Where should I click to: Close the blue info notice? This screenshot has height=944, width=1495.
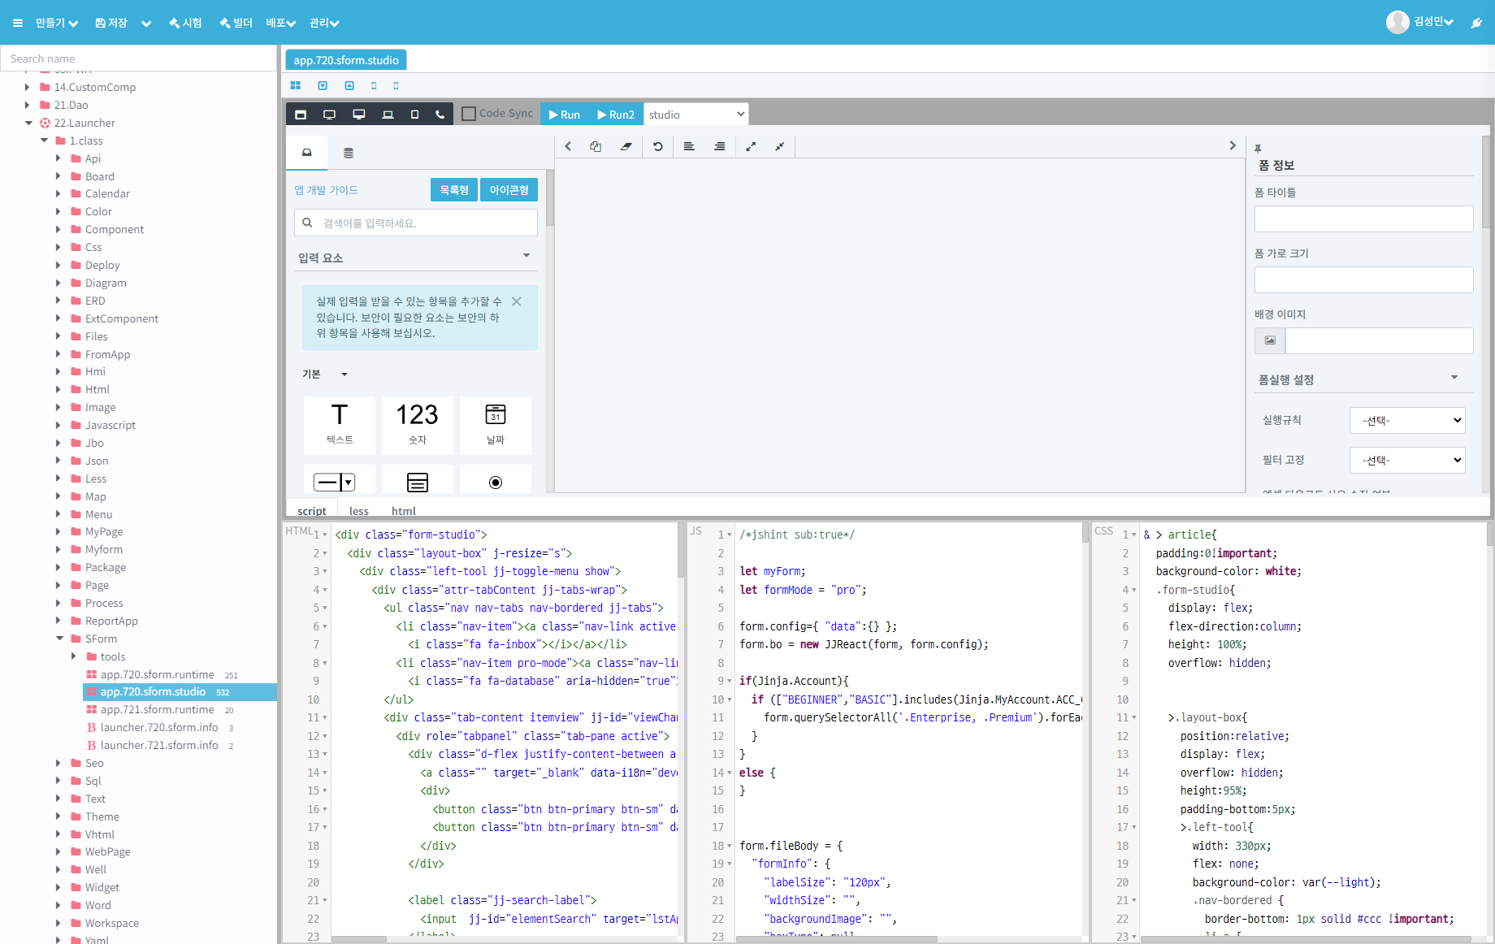point(517,301)
